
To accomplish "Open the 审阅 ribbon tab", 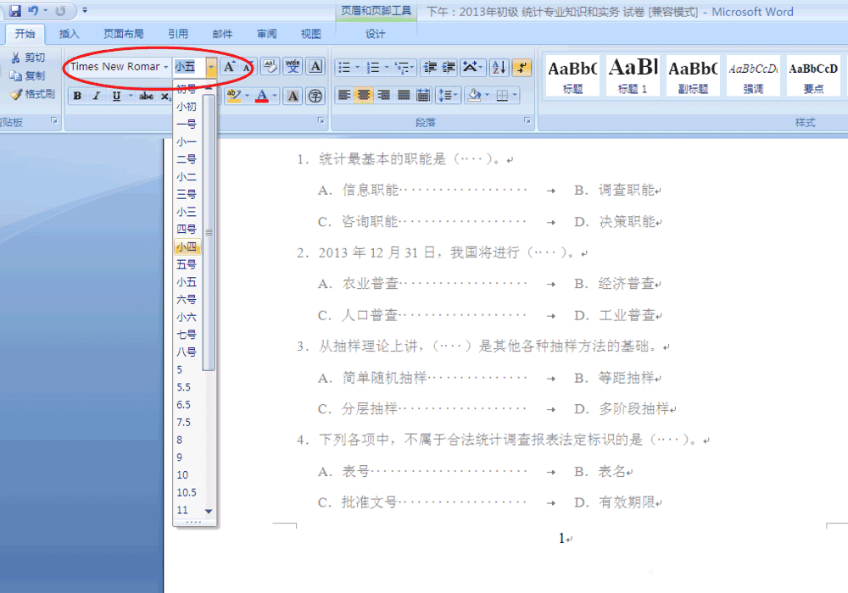I will (266, 34).
